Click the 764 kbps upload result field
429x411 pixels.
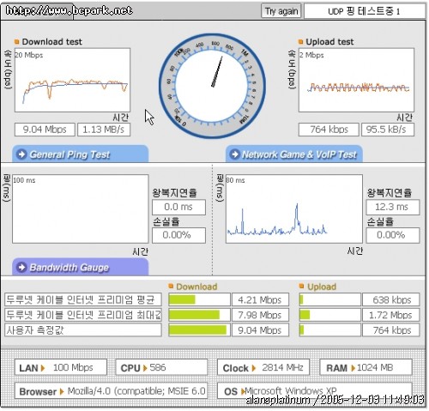pos(329,130)
